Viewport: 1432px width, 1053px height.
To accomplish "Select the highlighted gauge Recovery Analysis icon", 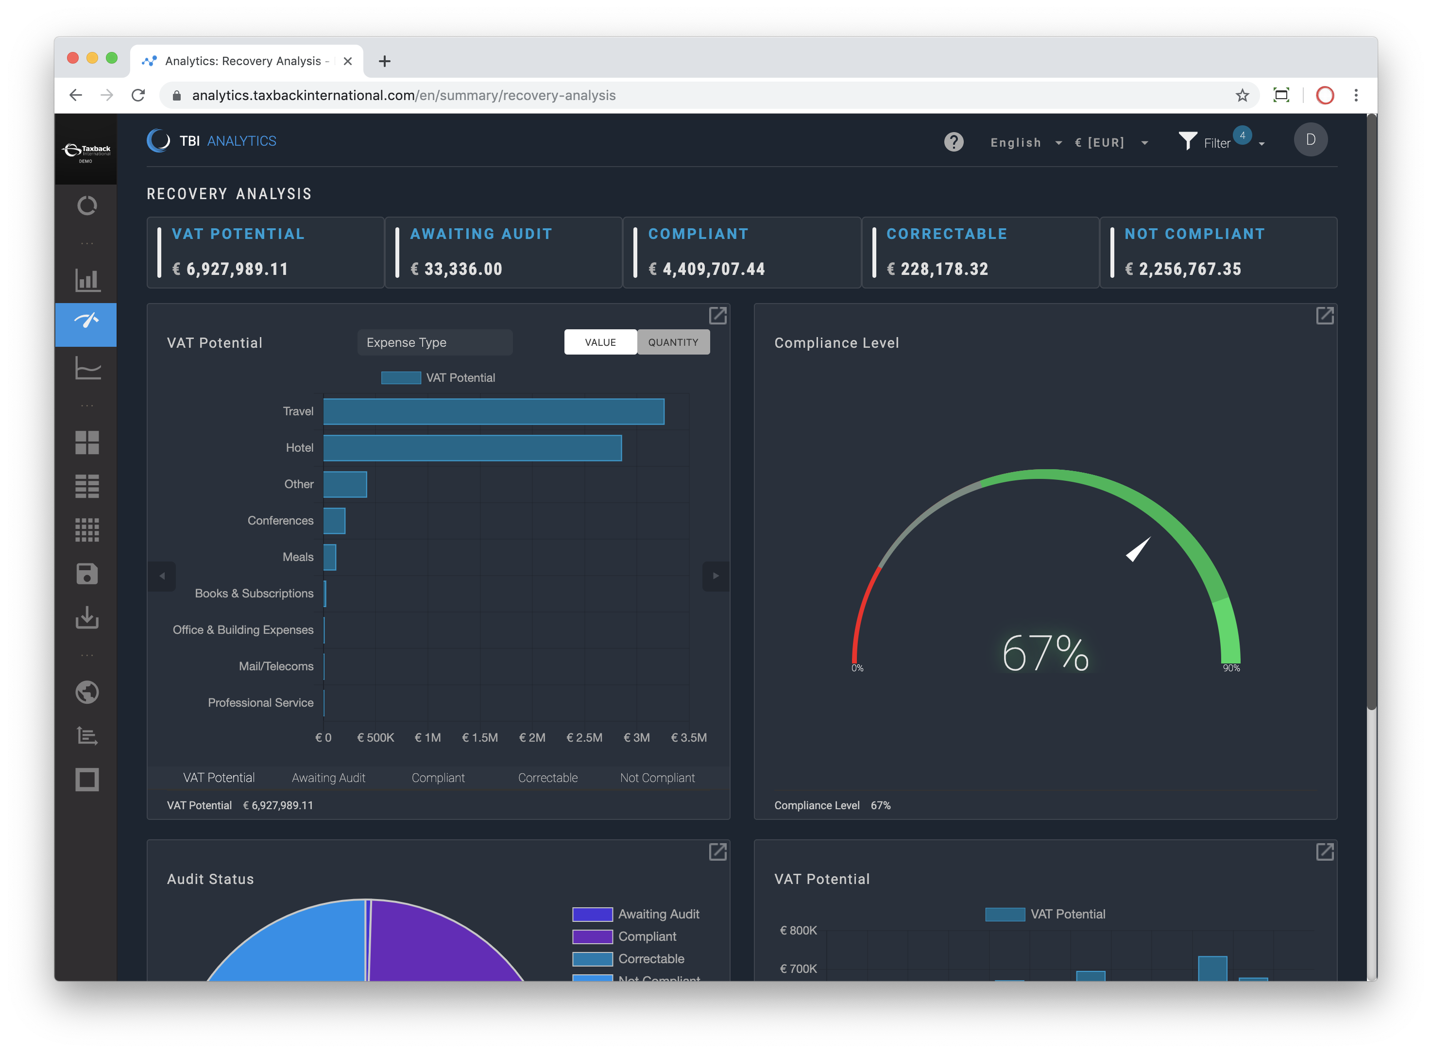I will [x=86, y=324].
